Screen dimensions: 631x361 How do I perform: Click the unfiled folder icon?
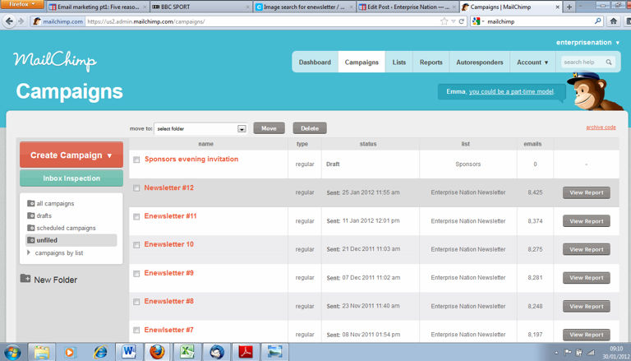pyautogui.click(x=30, y=240)
